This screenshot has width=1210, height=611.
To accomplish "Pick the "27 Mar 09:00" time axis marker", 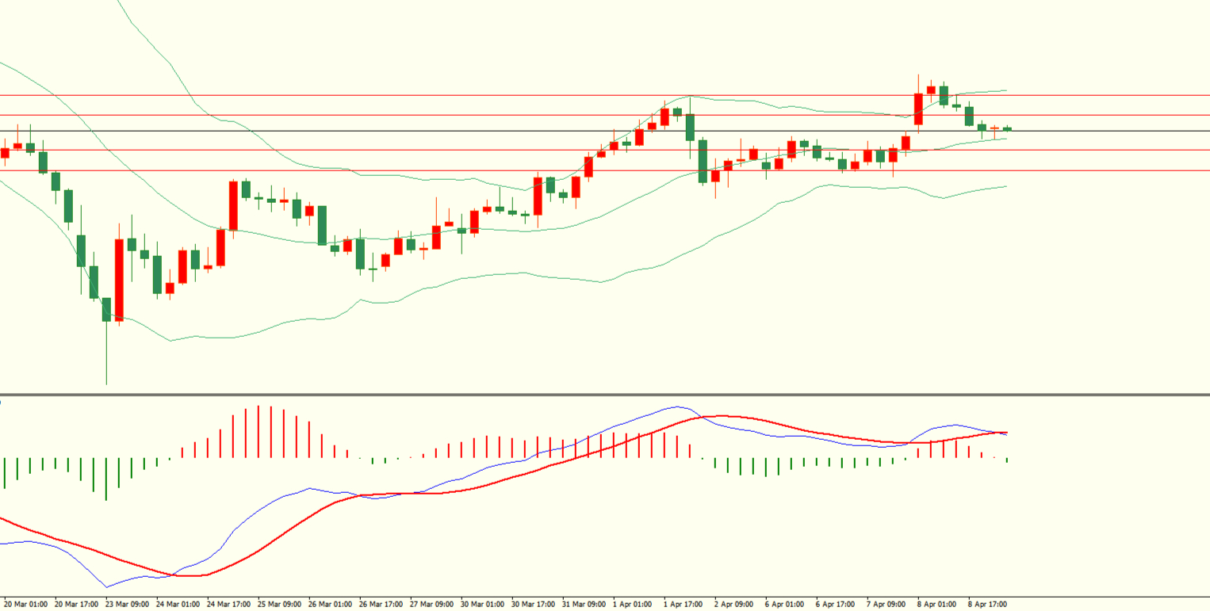I will tap(431, 604).
